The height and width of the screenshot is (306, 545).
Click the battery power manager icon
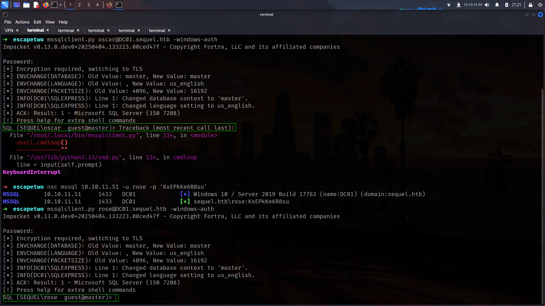507,5
